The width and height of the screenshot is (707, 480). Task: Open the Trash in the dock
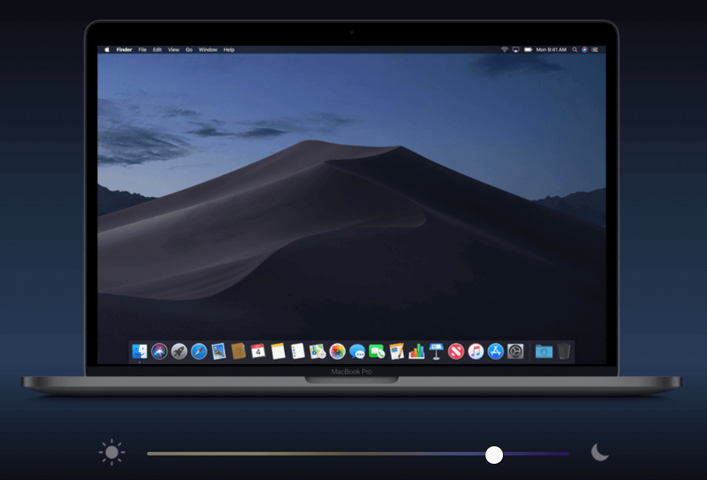point(564,351)
